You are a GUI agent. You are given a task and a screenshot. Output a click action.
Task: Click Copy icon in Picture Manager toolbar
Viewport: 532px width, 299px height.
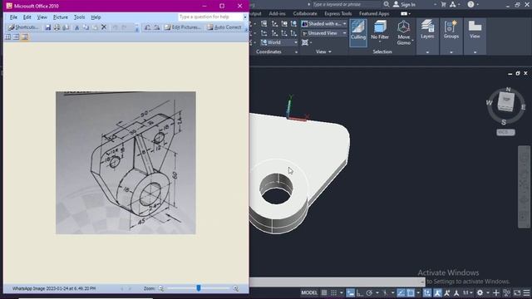(x=86, y=27)
